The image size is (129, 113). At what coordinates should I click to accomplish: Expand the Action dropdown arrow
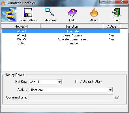(110, 90)
